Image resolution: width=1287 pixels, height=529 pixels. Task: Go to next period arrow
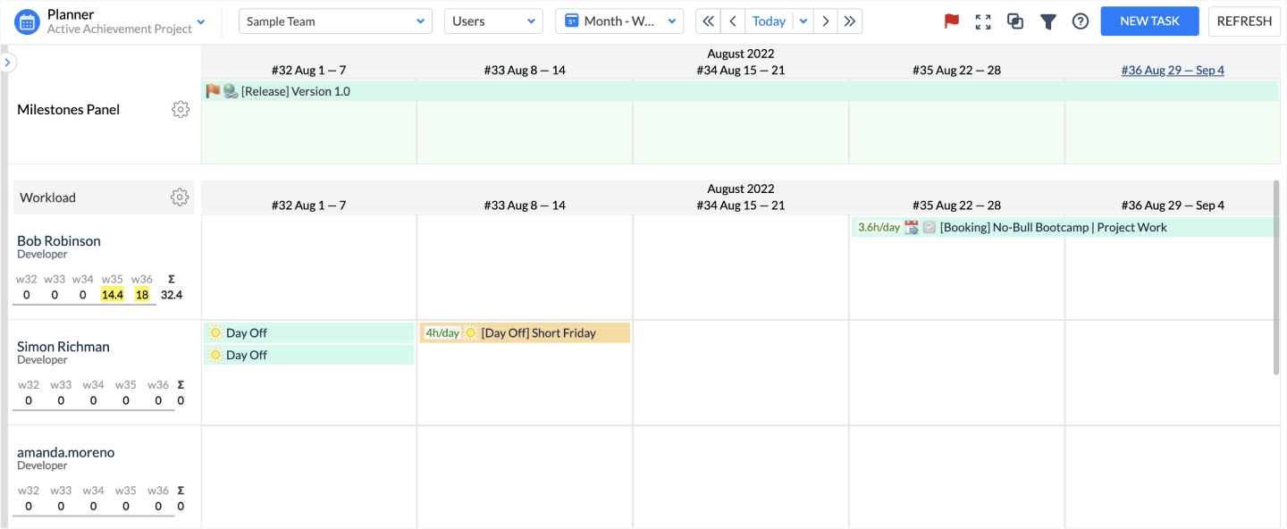825,21
